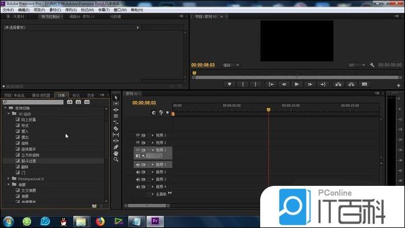Expand the 主音轨 master track

(x=153, y=194)
